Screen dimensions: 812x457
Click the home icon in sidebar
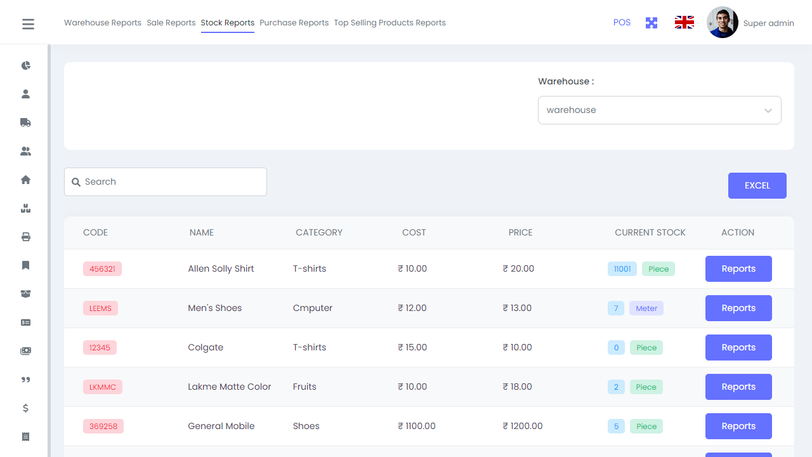pyautogui.click(x=26, y=180)
